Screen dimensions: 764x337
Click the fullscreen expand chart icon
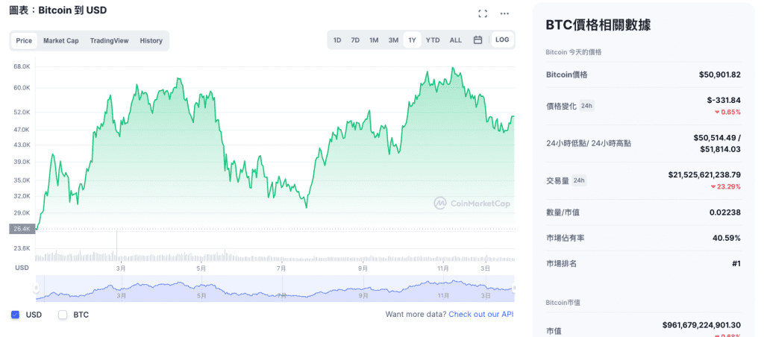point(483,13)
